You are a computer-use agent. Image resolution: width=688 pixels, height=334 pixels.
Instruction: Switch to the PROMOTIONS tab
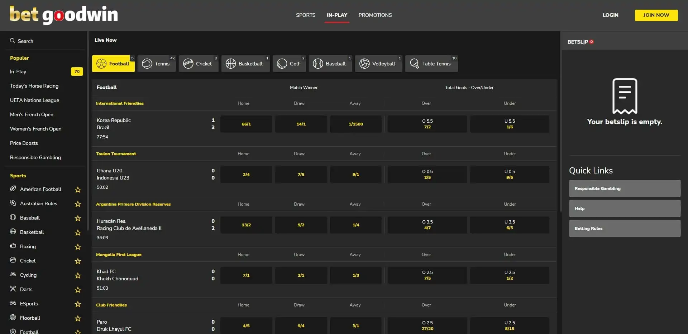[x=375, y=15]
